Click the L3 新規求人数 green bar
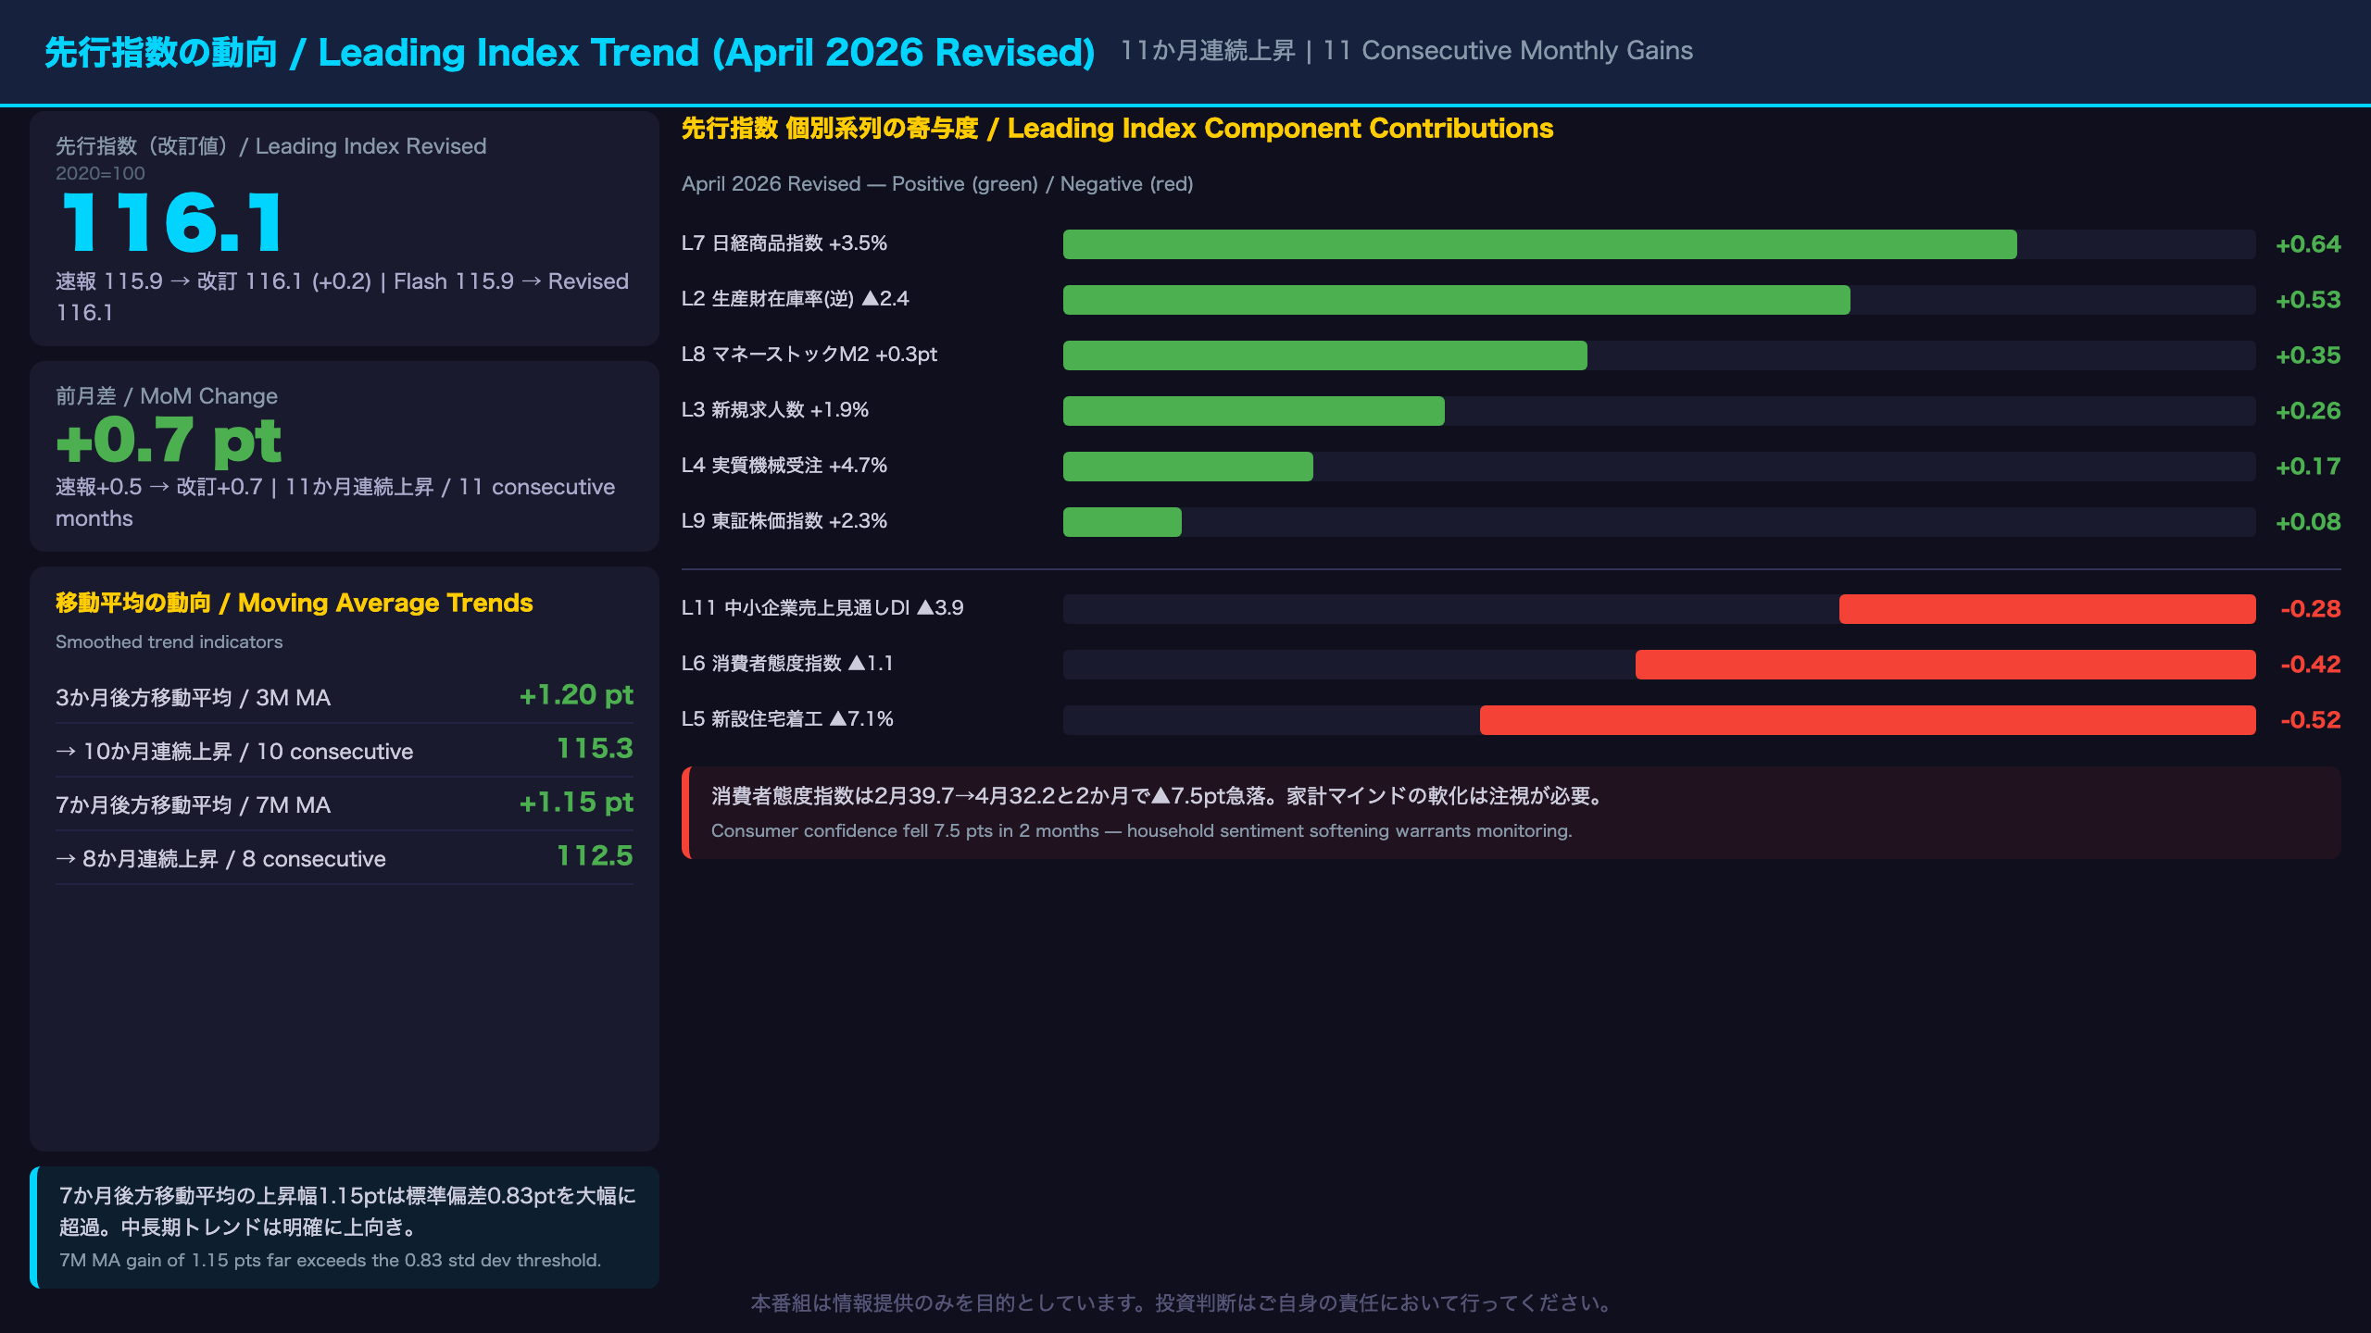The image size is (2371, 1333). point(1253,411)
